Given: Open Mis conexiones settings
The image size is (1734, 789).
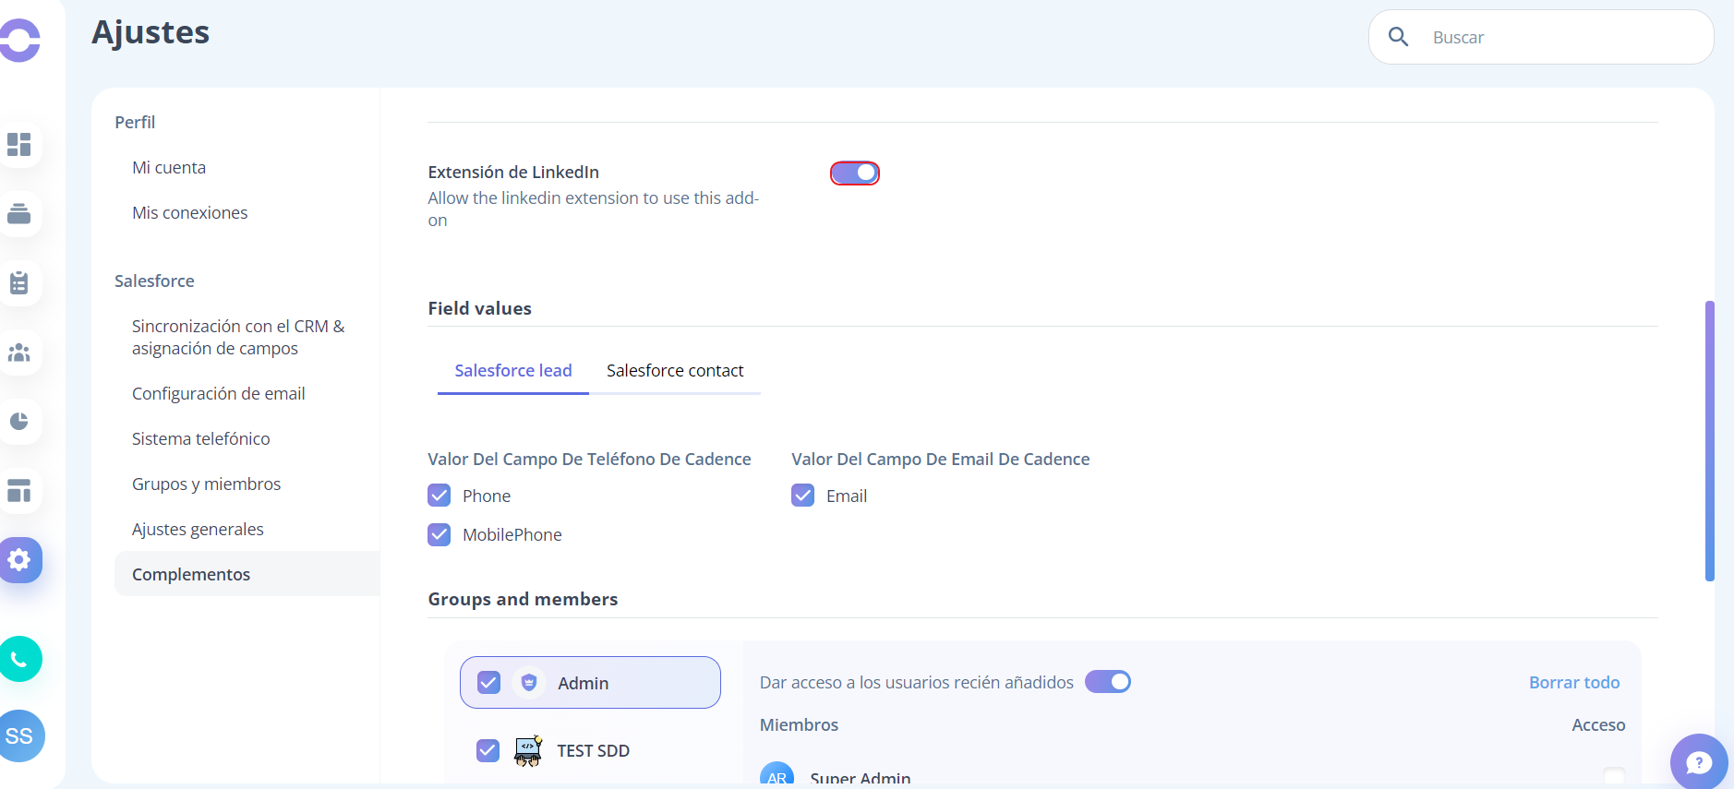Looking at the screenshot, I should (x=190, y=213).
